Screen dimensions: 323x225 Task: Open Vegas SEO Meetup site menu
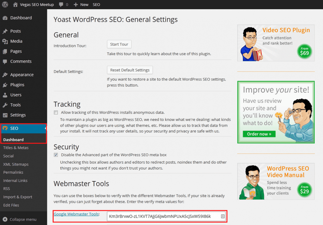pyautogui.click(x=37, y=4)
